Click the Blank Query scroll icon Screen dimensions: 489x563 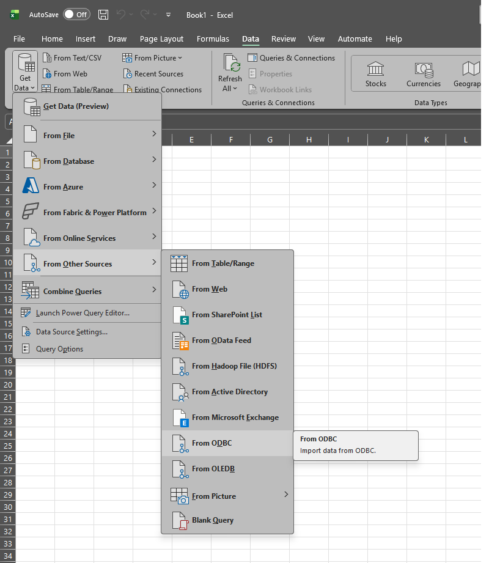pos(180,521)
